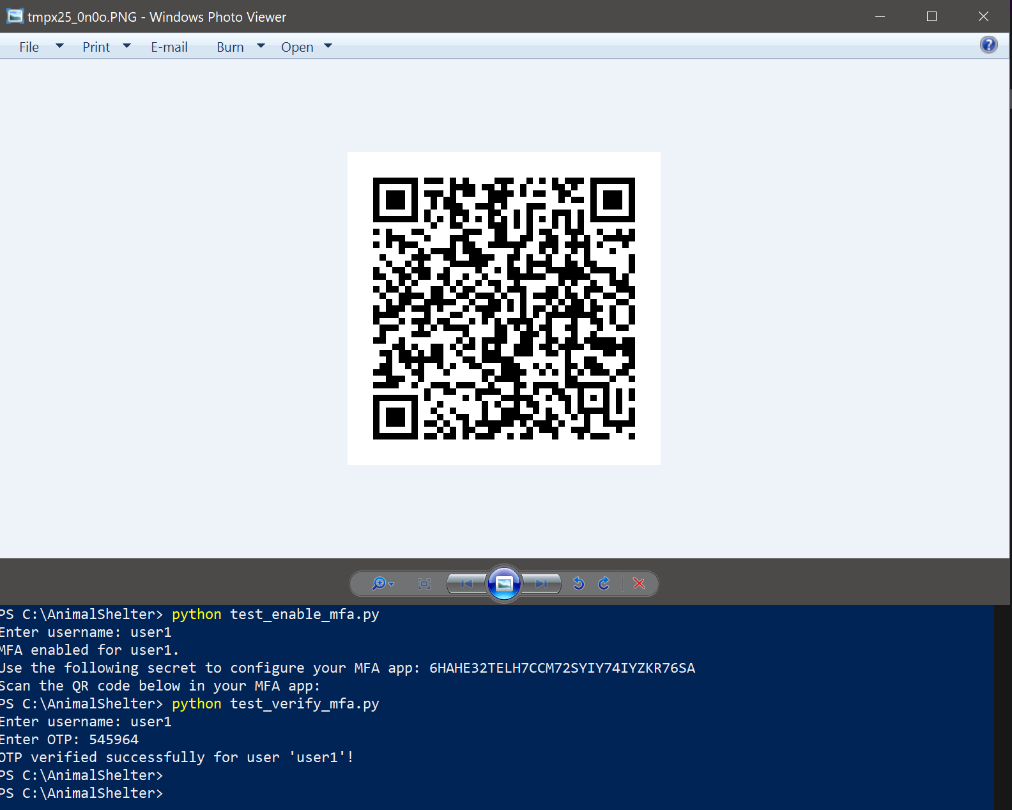The height and width of the screenshot is (810, 1012).
Task: Rotate image clockwise
Action: point(604,583)
